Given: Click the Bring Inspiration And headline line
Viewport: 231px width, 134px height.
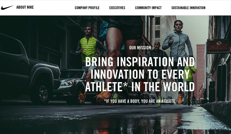Looking at the screenshot, I should tap(140, 62).
